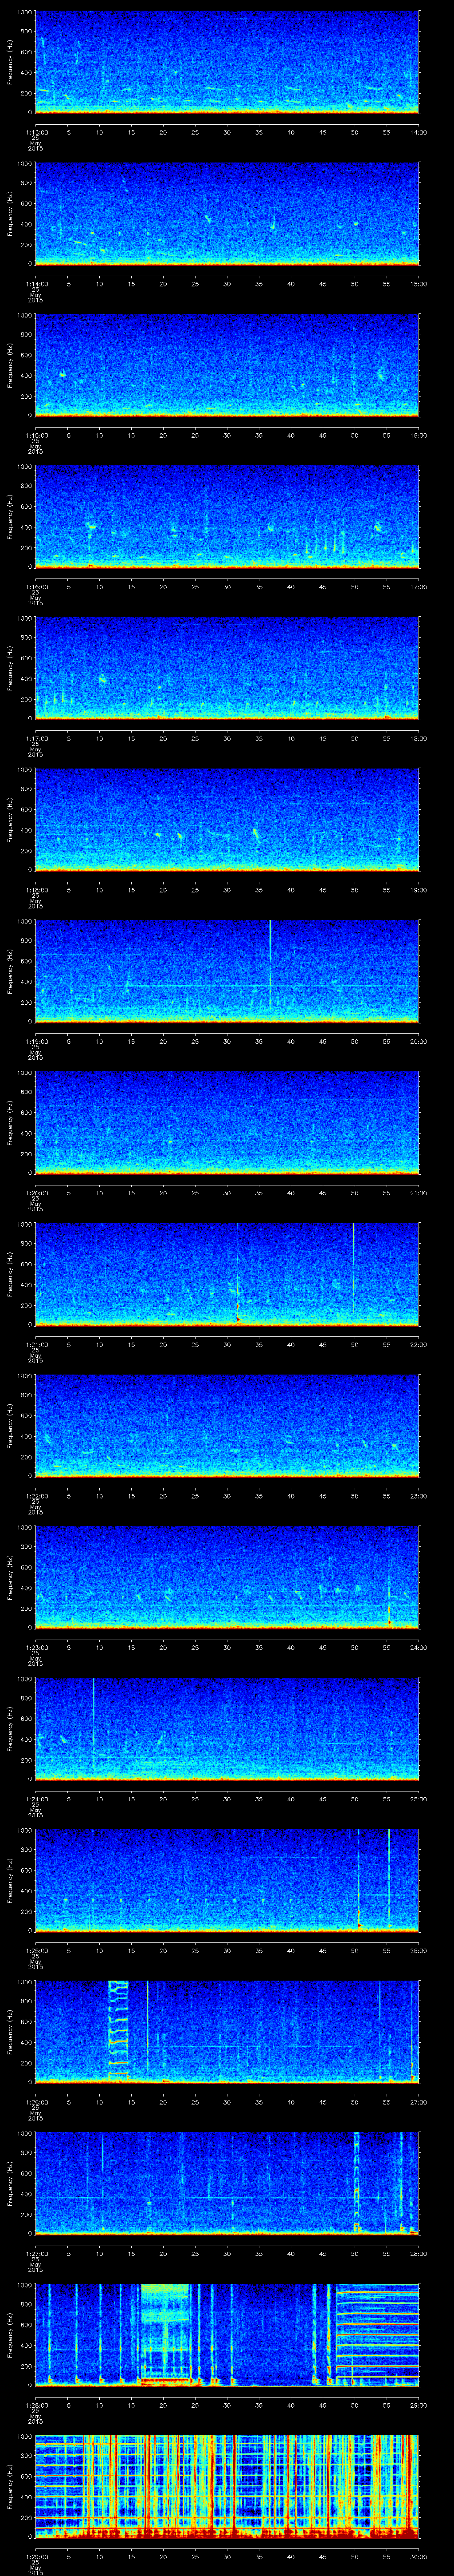Click the 20:00 end tick under the 1:19:00 spectrogram

[418, 1041]
